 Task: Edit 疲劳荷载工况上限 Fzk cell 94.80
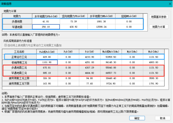pyautogui.click(x=90, y=78)
